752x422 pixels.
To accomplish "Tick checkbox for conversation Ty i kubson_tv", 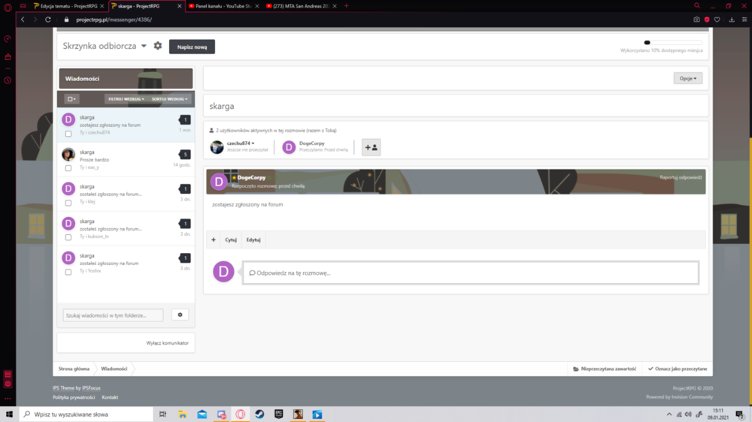I will [68, 237].
